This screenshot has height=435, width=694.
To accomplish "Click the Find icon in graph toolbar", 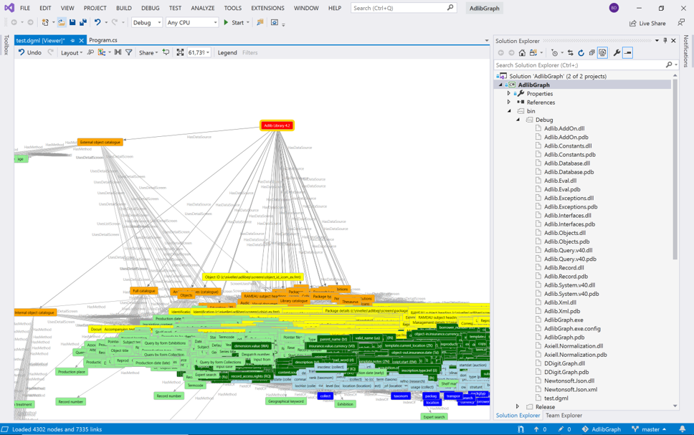I will click(90, 52).
